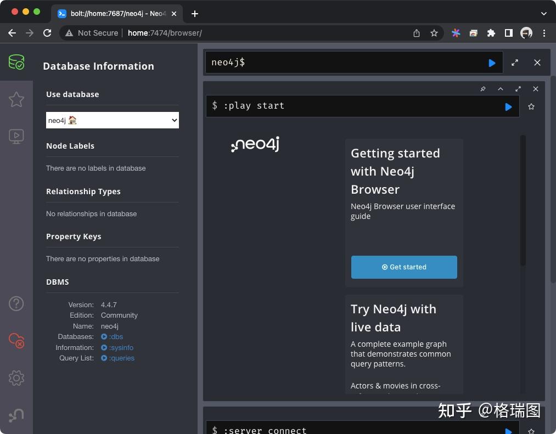The height and width of the screenshot is (434, 556).
Task: Run the query in the main editor
Action: (492, 63)
